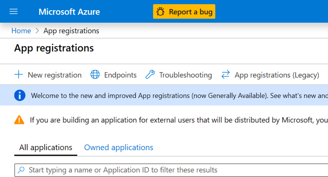This screenshot has width=328, height=177.
Task: Click the bug icon in the yellow button
Action: pos(160,12)
